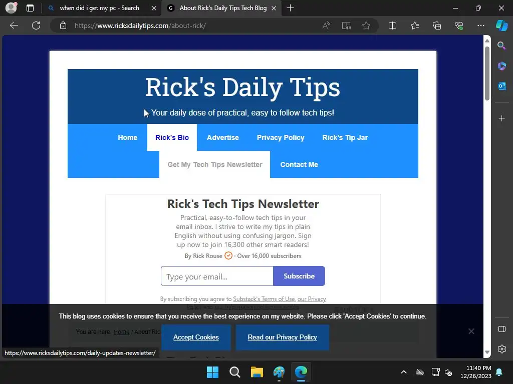Click Read our Privacy Policy button

pos(283,337)
